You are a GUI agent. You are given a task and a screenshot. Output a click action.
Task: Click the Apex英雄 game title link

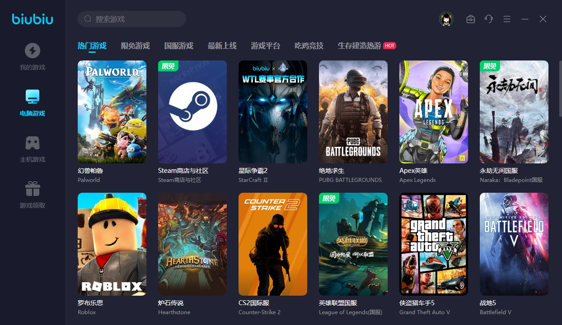(413, 171)
